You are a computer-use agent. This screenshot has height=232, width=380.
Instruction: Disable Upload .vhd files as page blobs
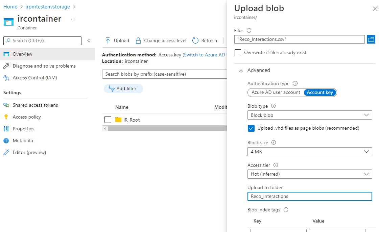pos(251,128)
